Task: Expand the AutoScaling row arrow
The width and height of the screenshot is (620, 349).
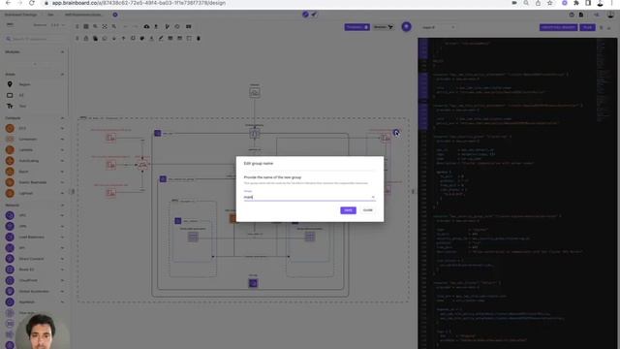Action: click(62, 161)
